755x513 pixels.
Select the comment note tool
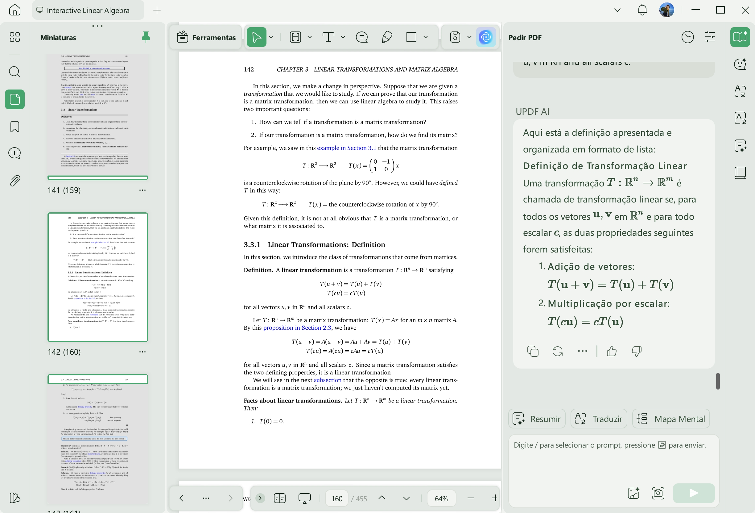[361, 37]
